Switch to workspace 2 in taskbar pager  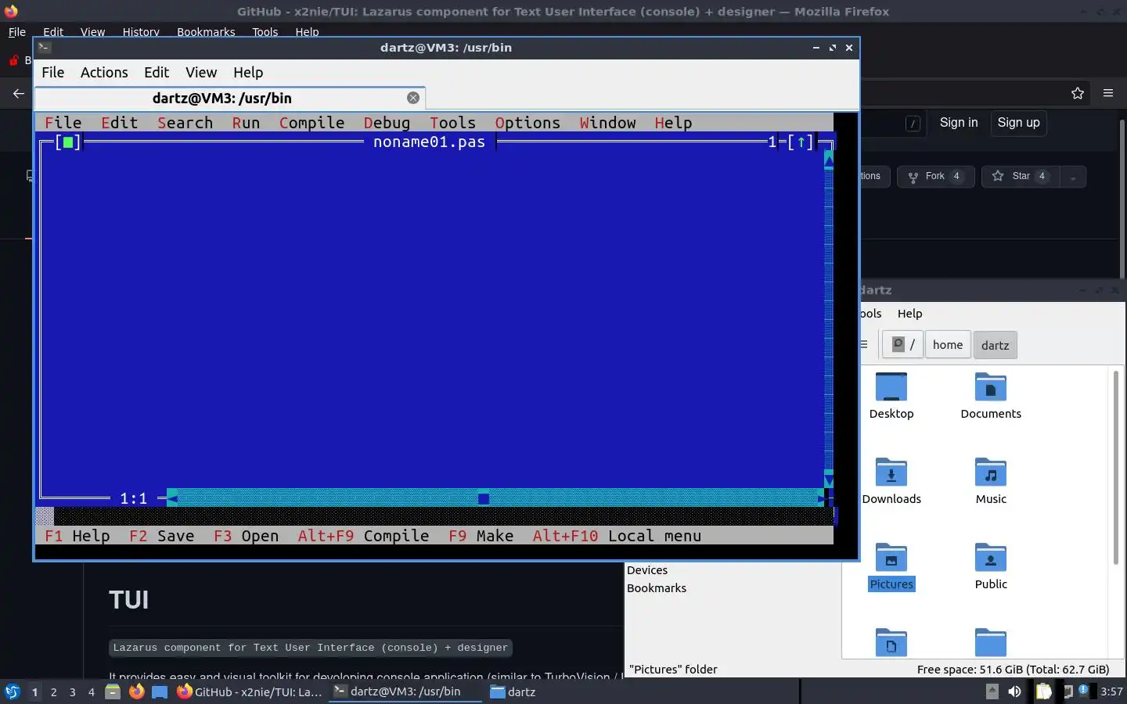click(x=53, y=691)
